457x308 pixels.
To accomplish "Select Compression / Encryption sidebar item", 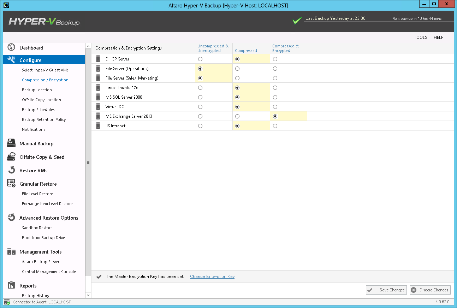I will [x=45, y=80].
